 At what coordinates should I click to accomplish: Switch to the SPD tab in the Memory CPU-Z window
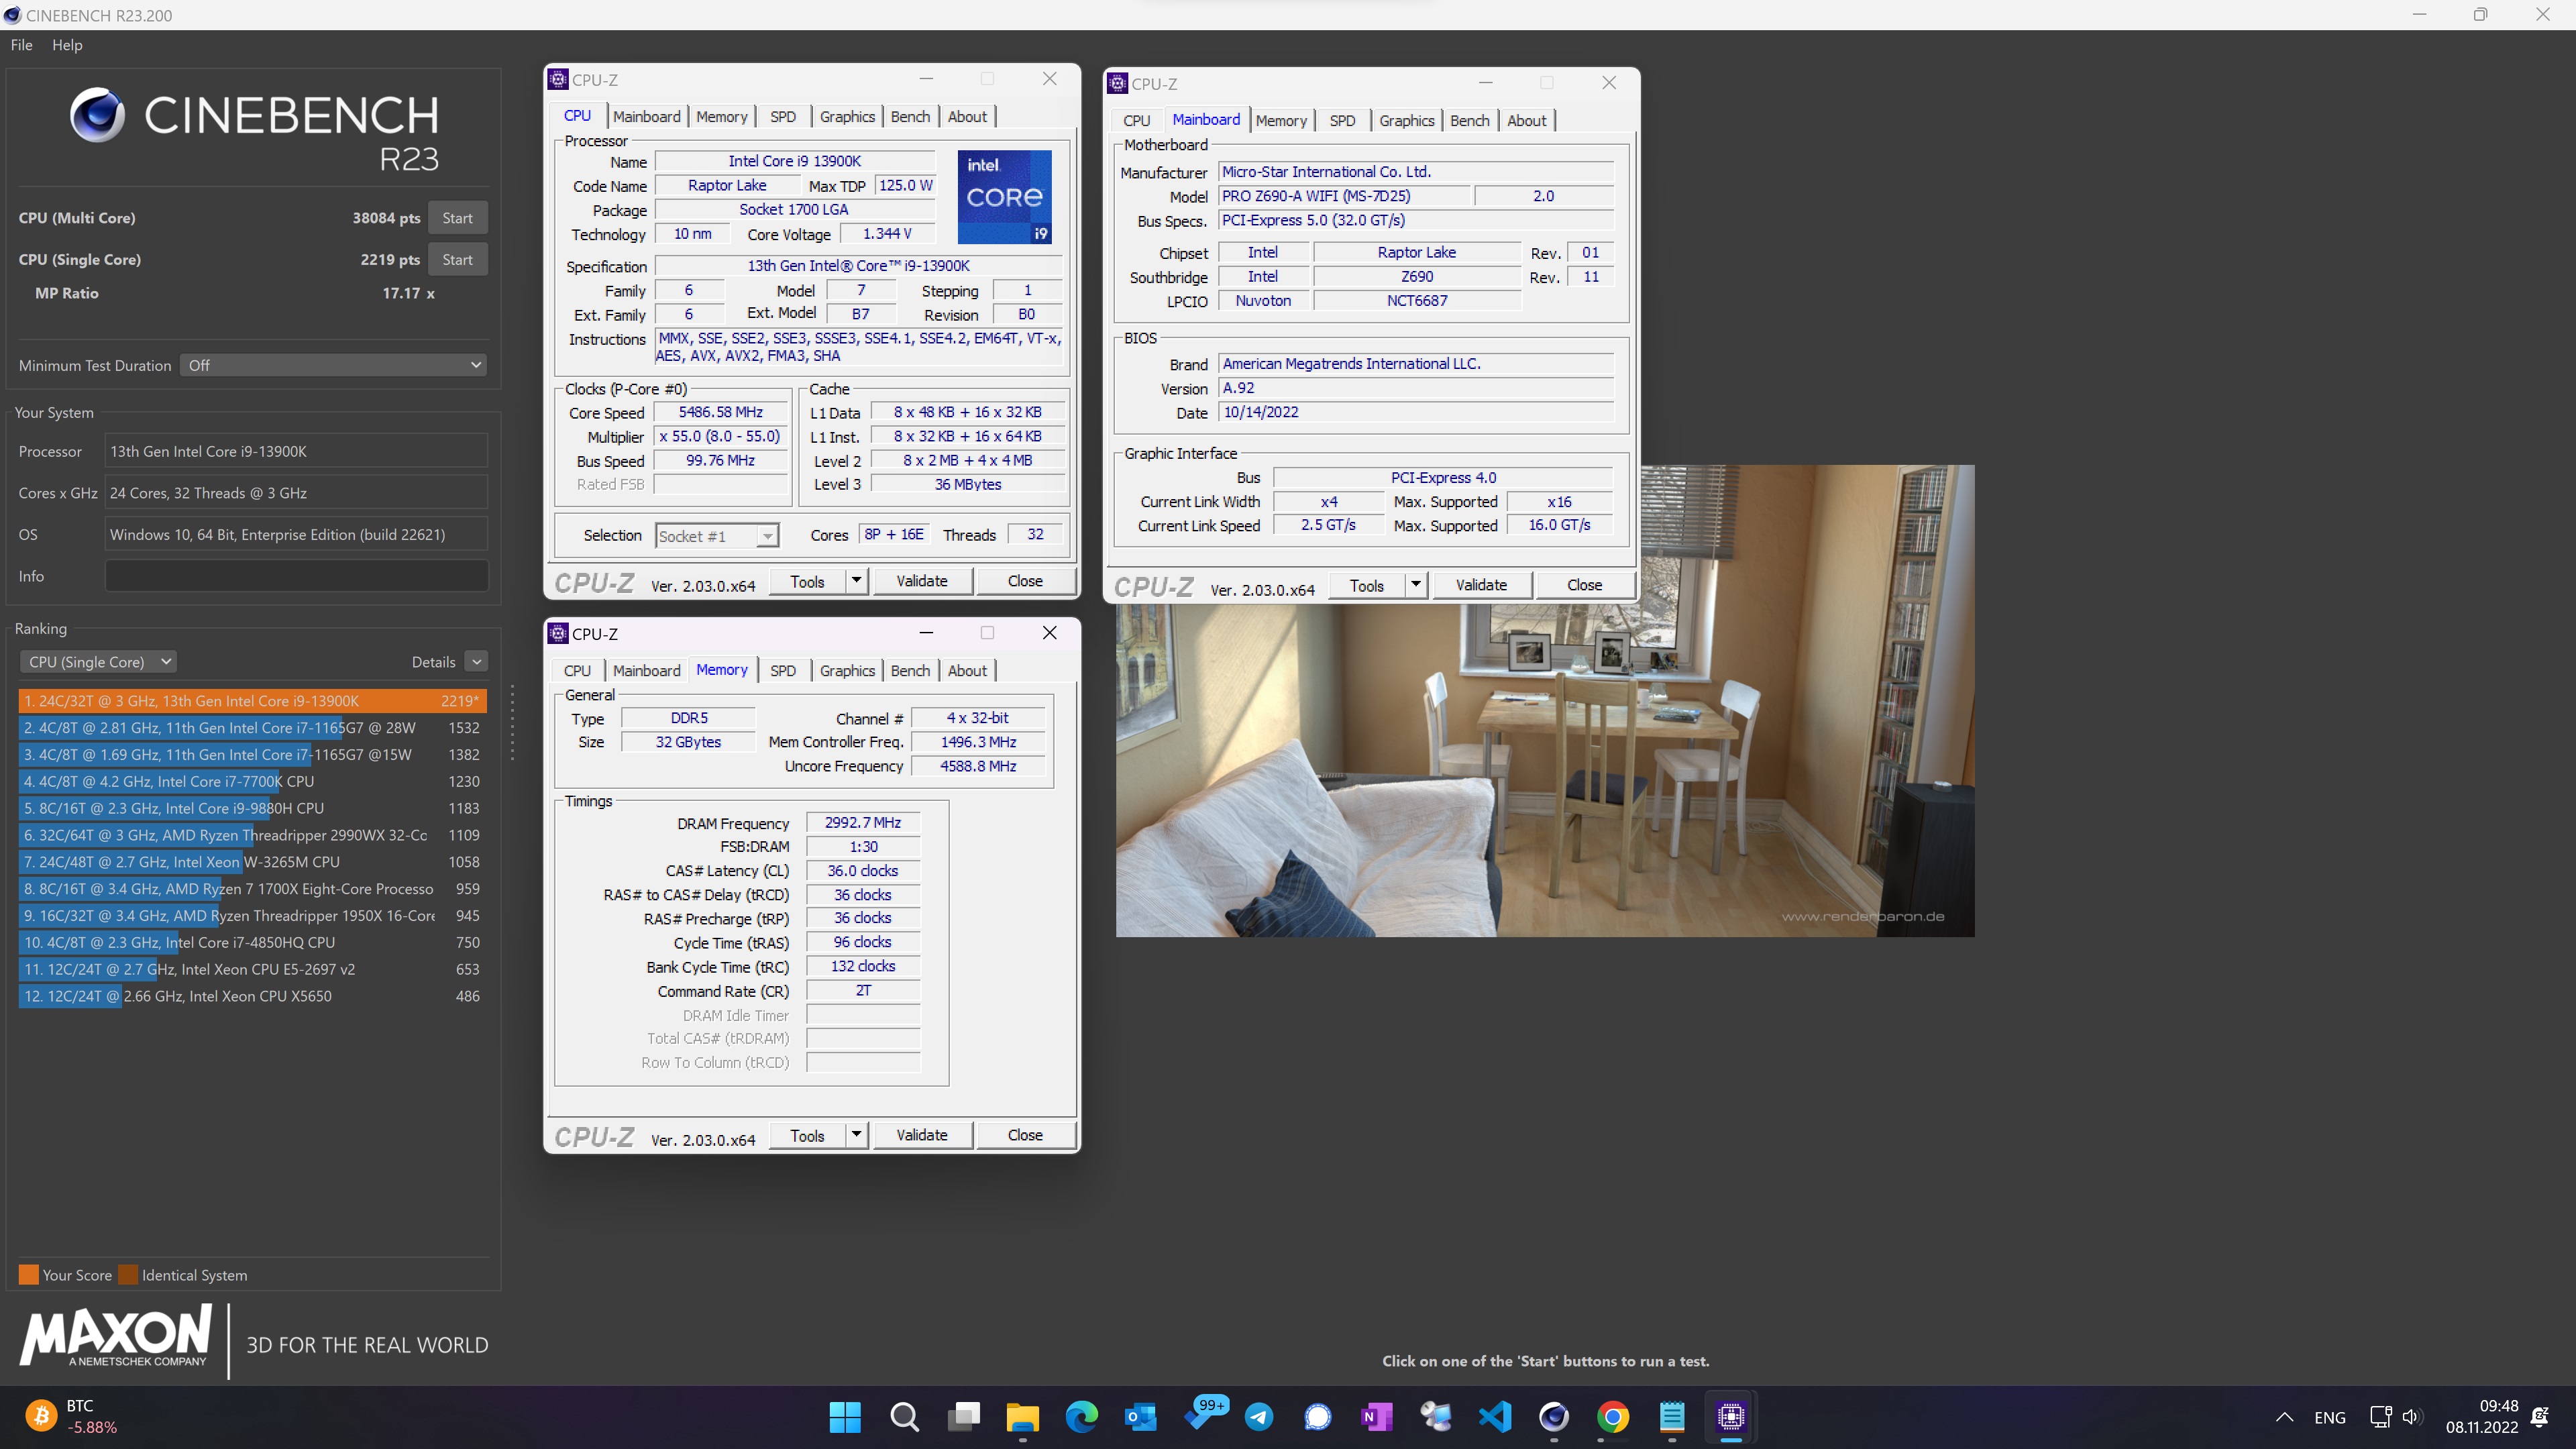click(x=783, y=670)
